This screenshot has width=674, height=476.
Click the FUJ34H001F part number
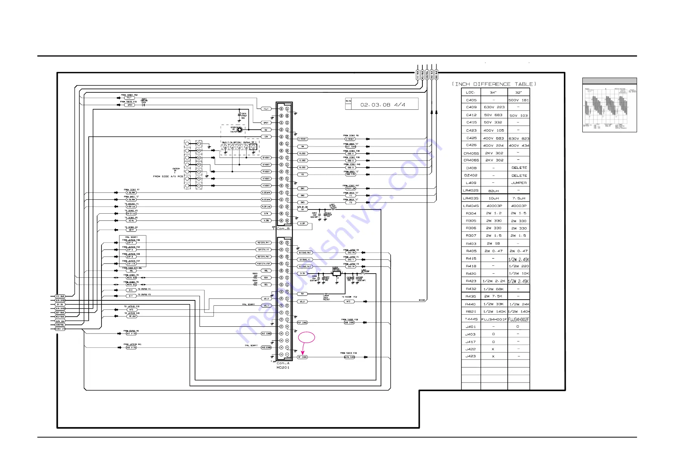tap(494, 319)
